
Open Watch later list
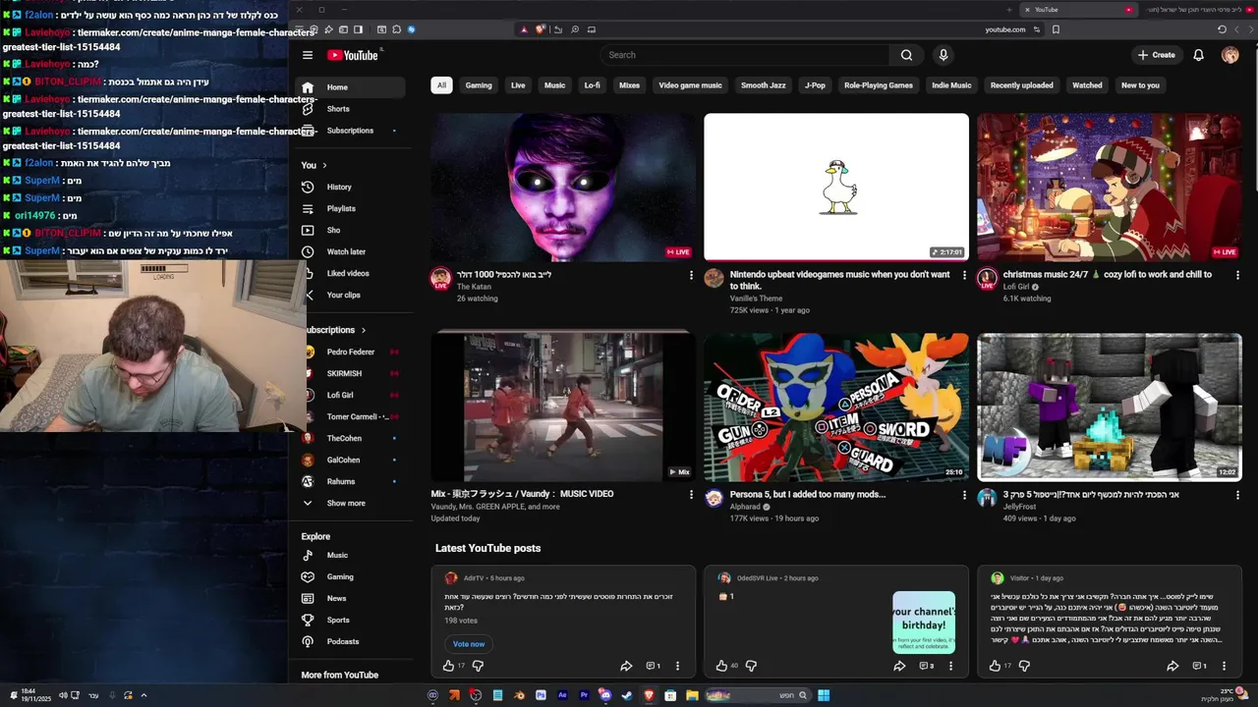[x=351, y=251]
